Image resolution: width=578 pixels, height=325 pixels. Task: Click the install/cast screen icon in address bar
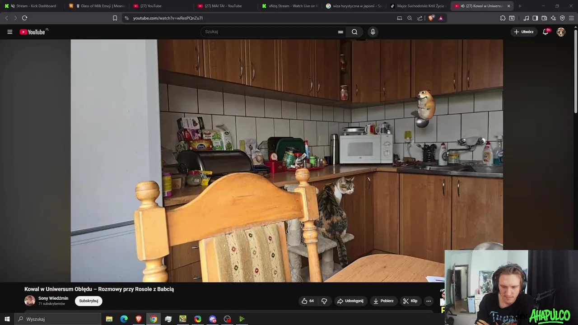[399, 18]
